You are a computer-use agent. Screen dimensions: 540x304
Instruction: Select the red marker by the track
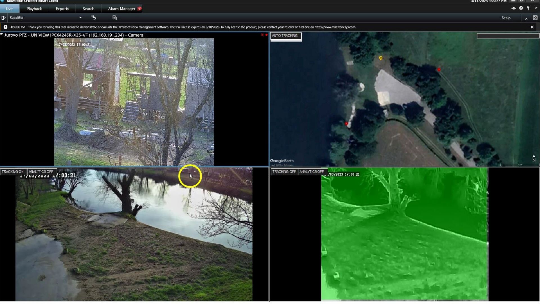pyautogui.click(x=439, y=69)
